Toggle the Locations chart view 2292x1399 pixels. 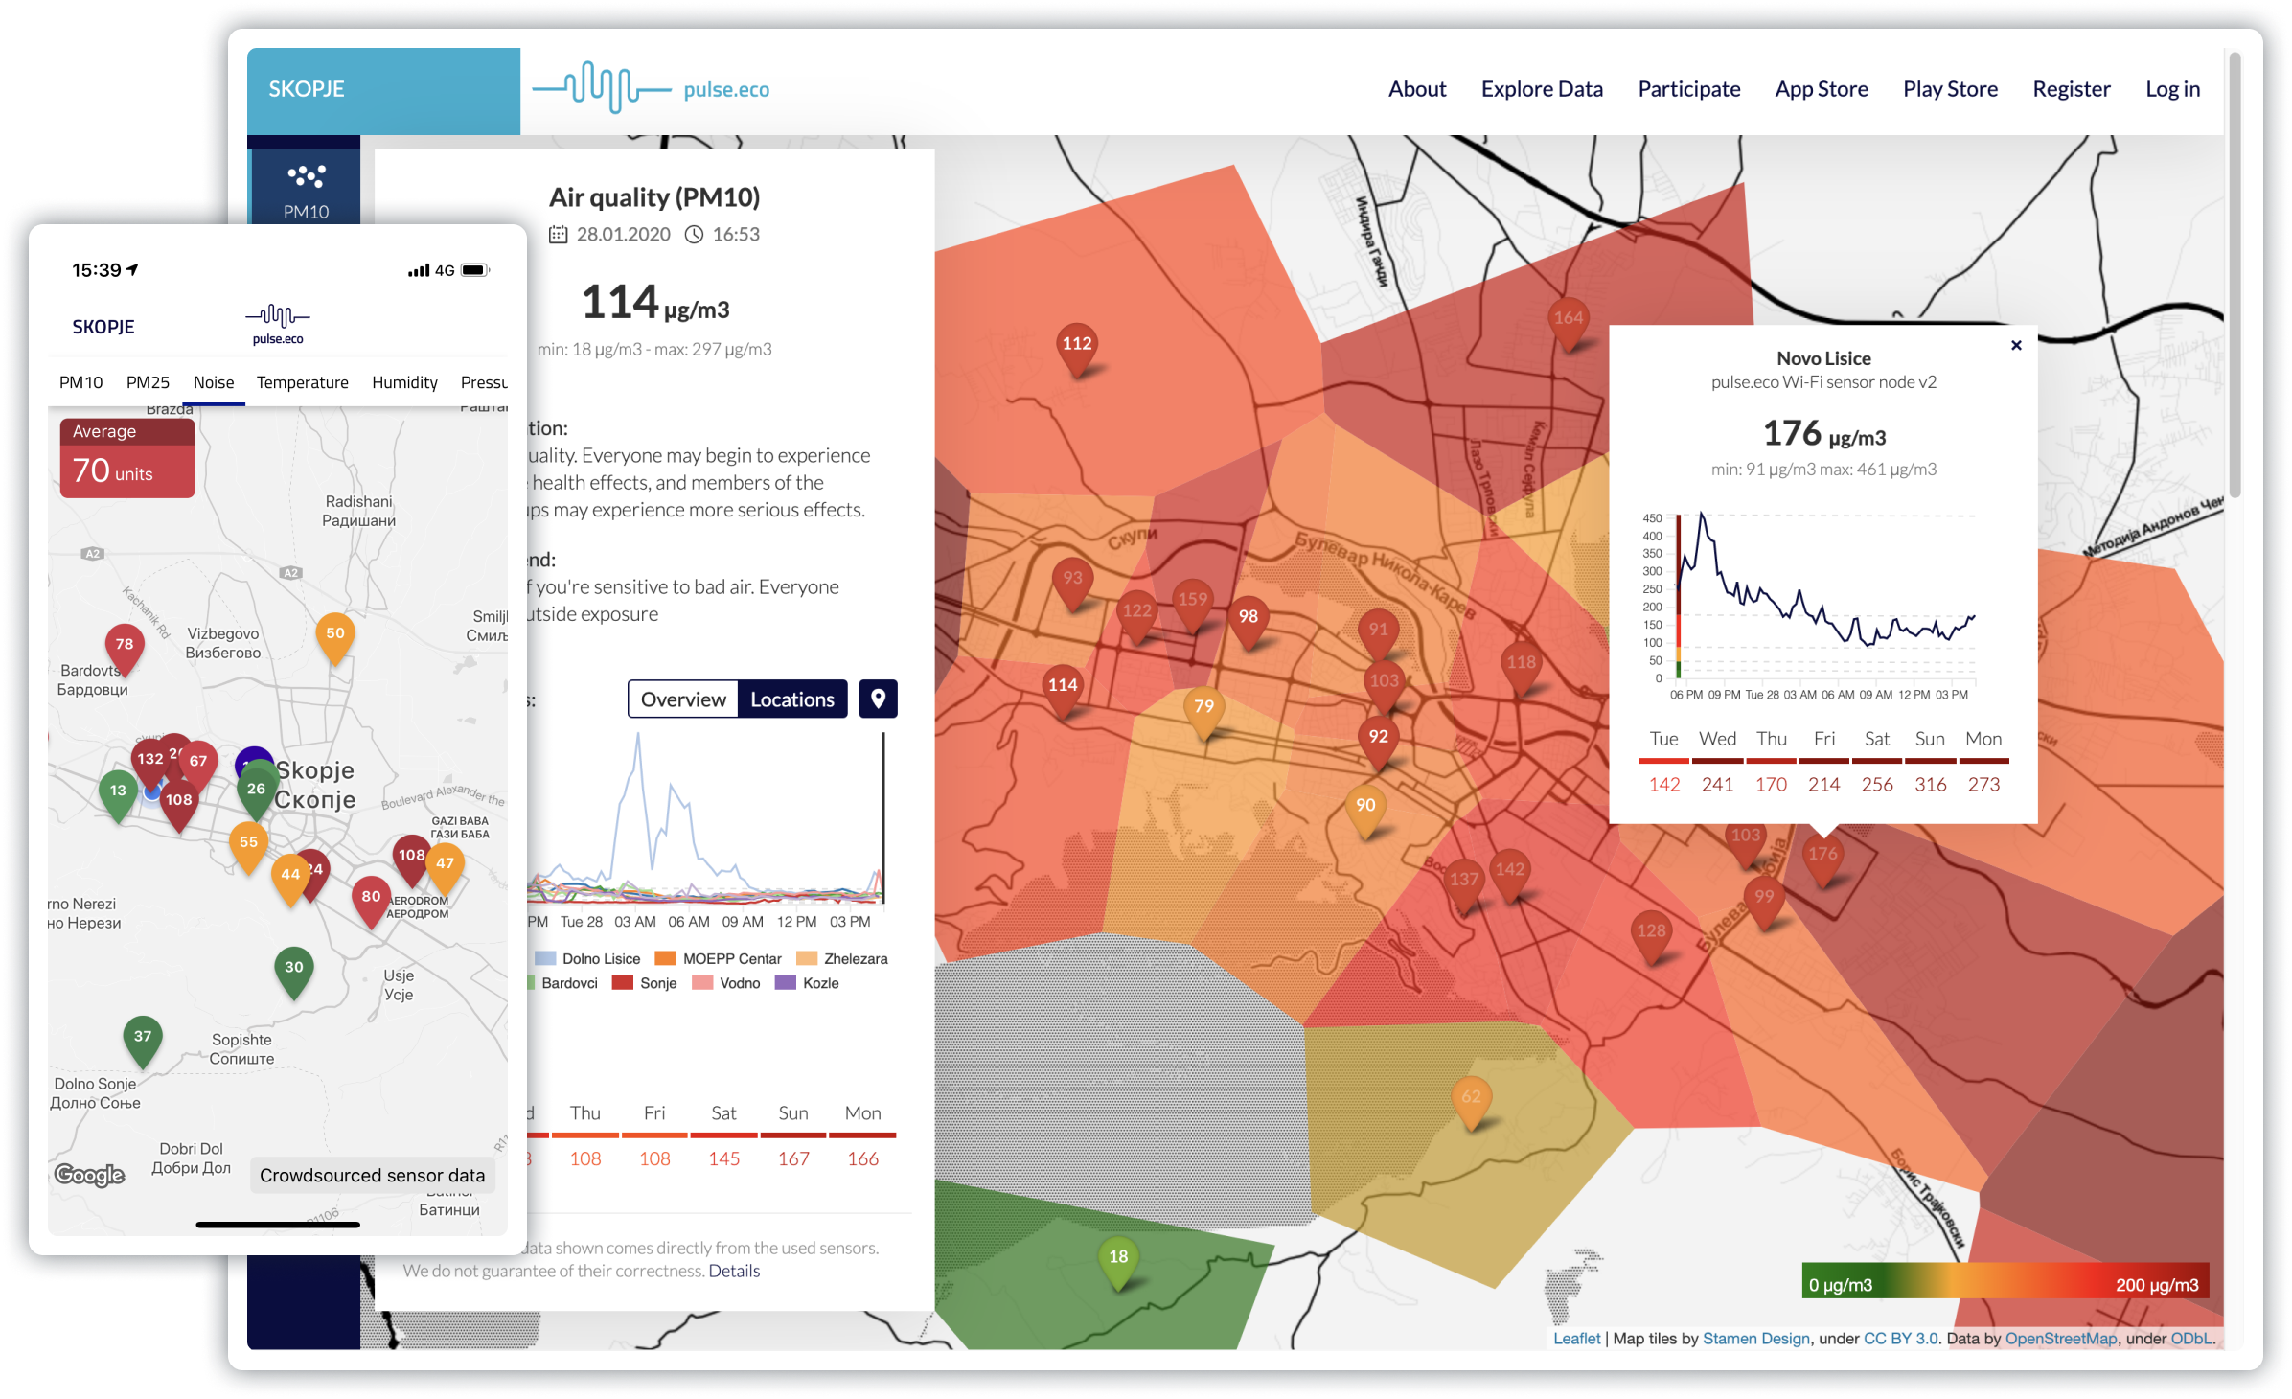[792, 699]
